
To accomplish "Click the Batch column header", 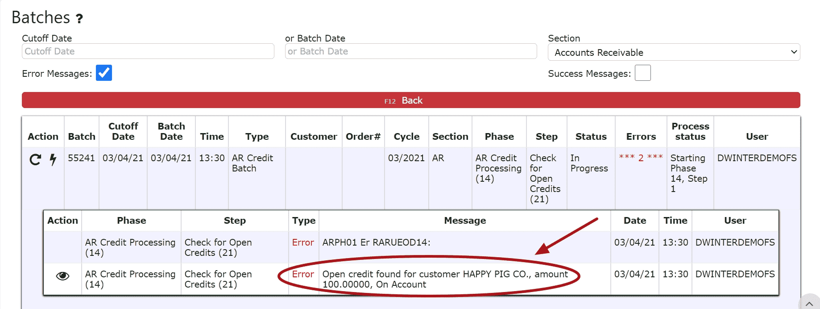I will (82, 137).
